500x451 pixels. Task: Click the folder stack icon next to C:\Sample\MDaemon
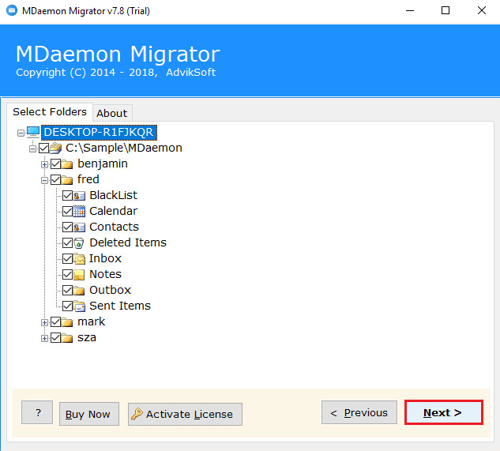(56, 148)
